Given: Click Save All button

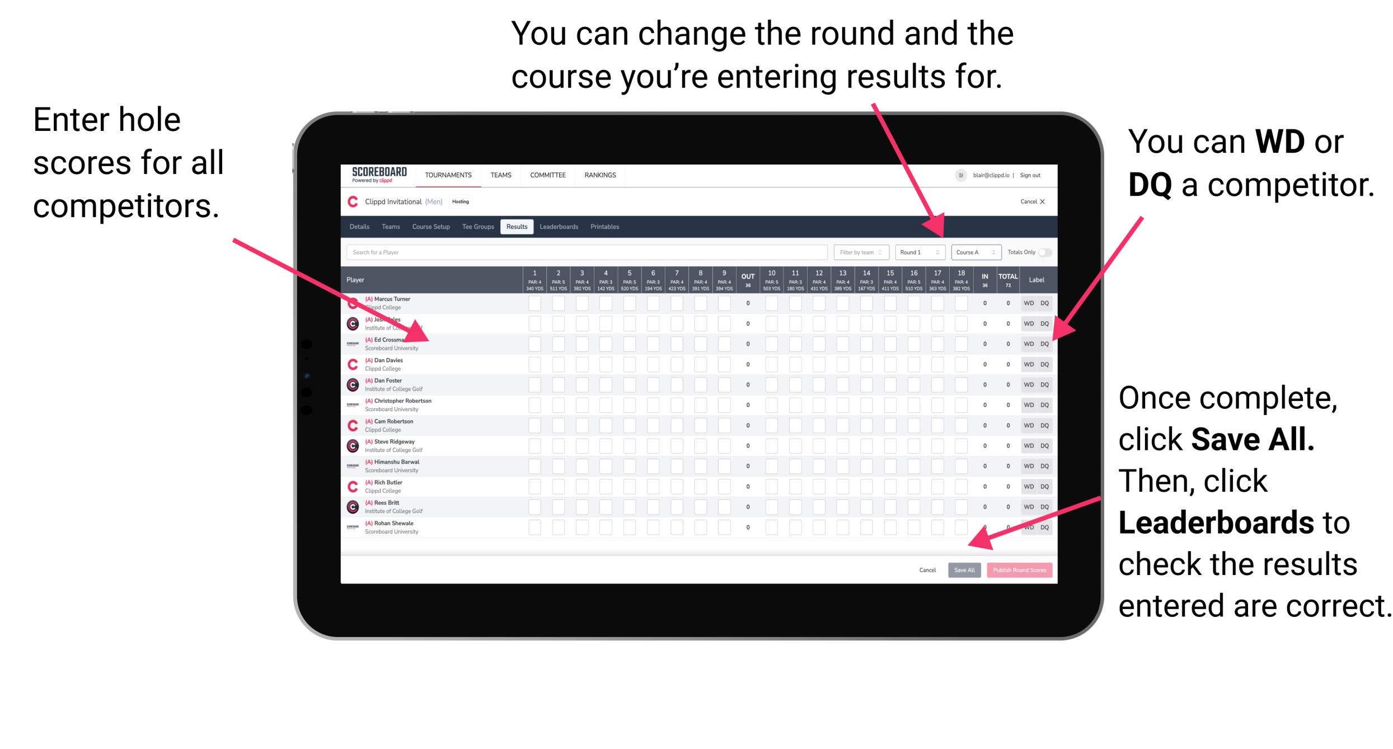Looking at the screenshot, I should 964,569.
